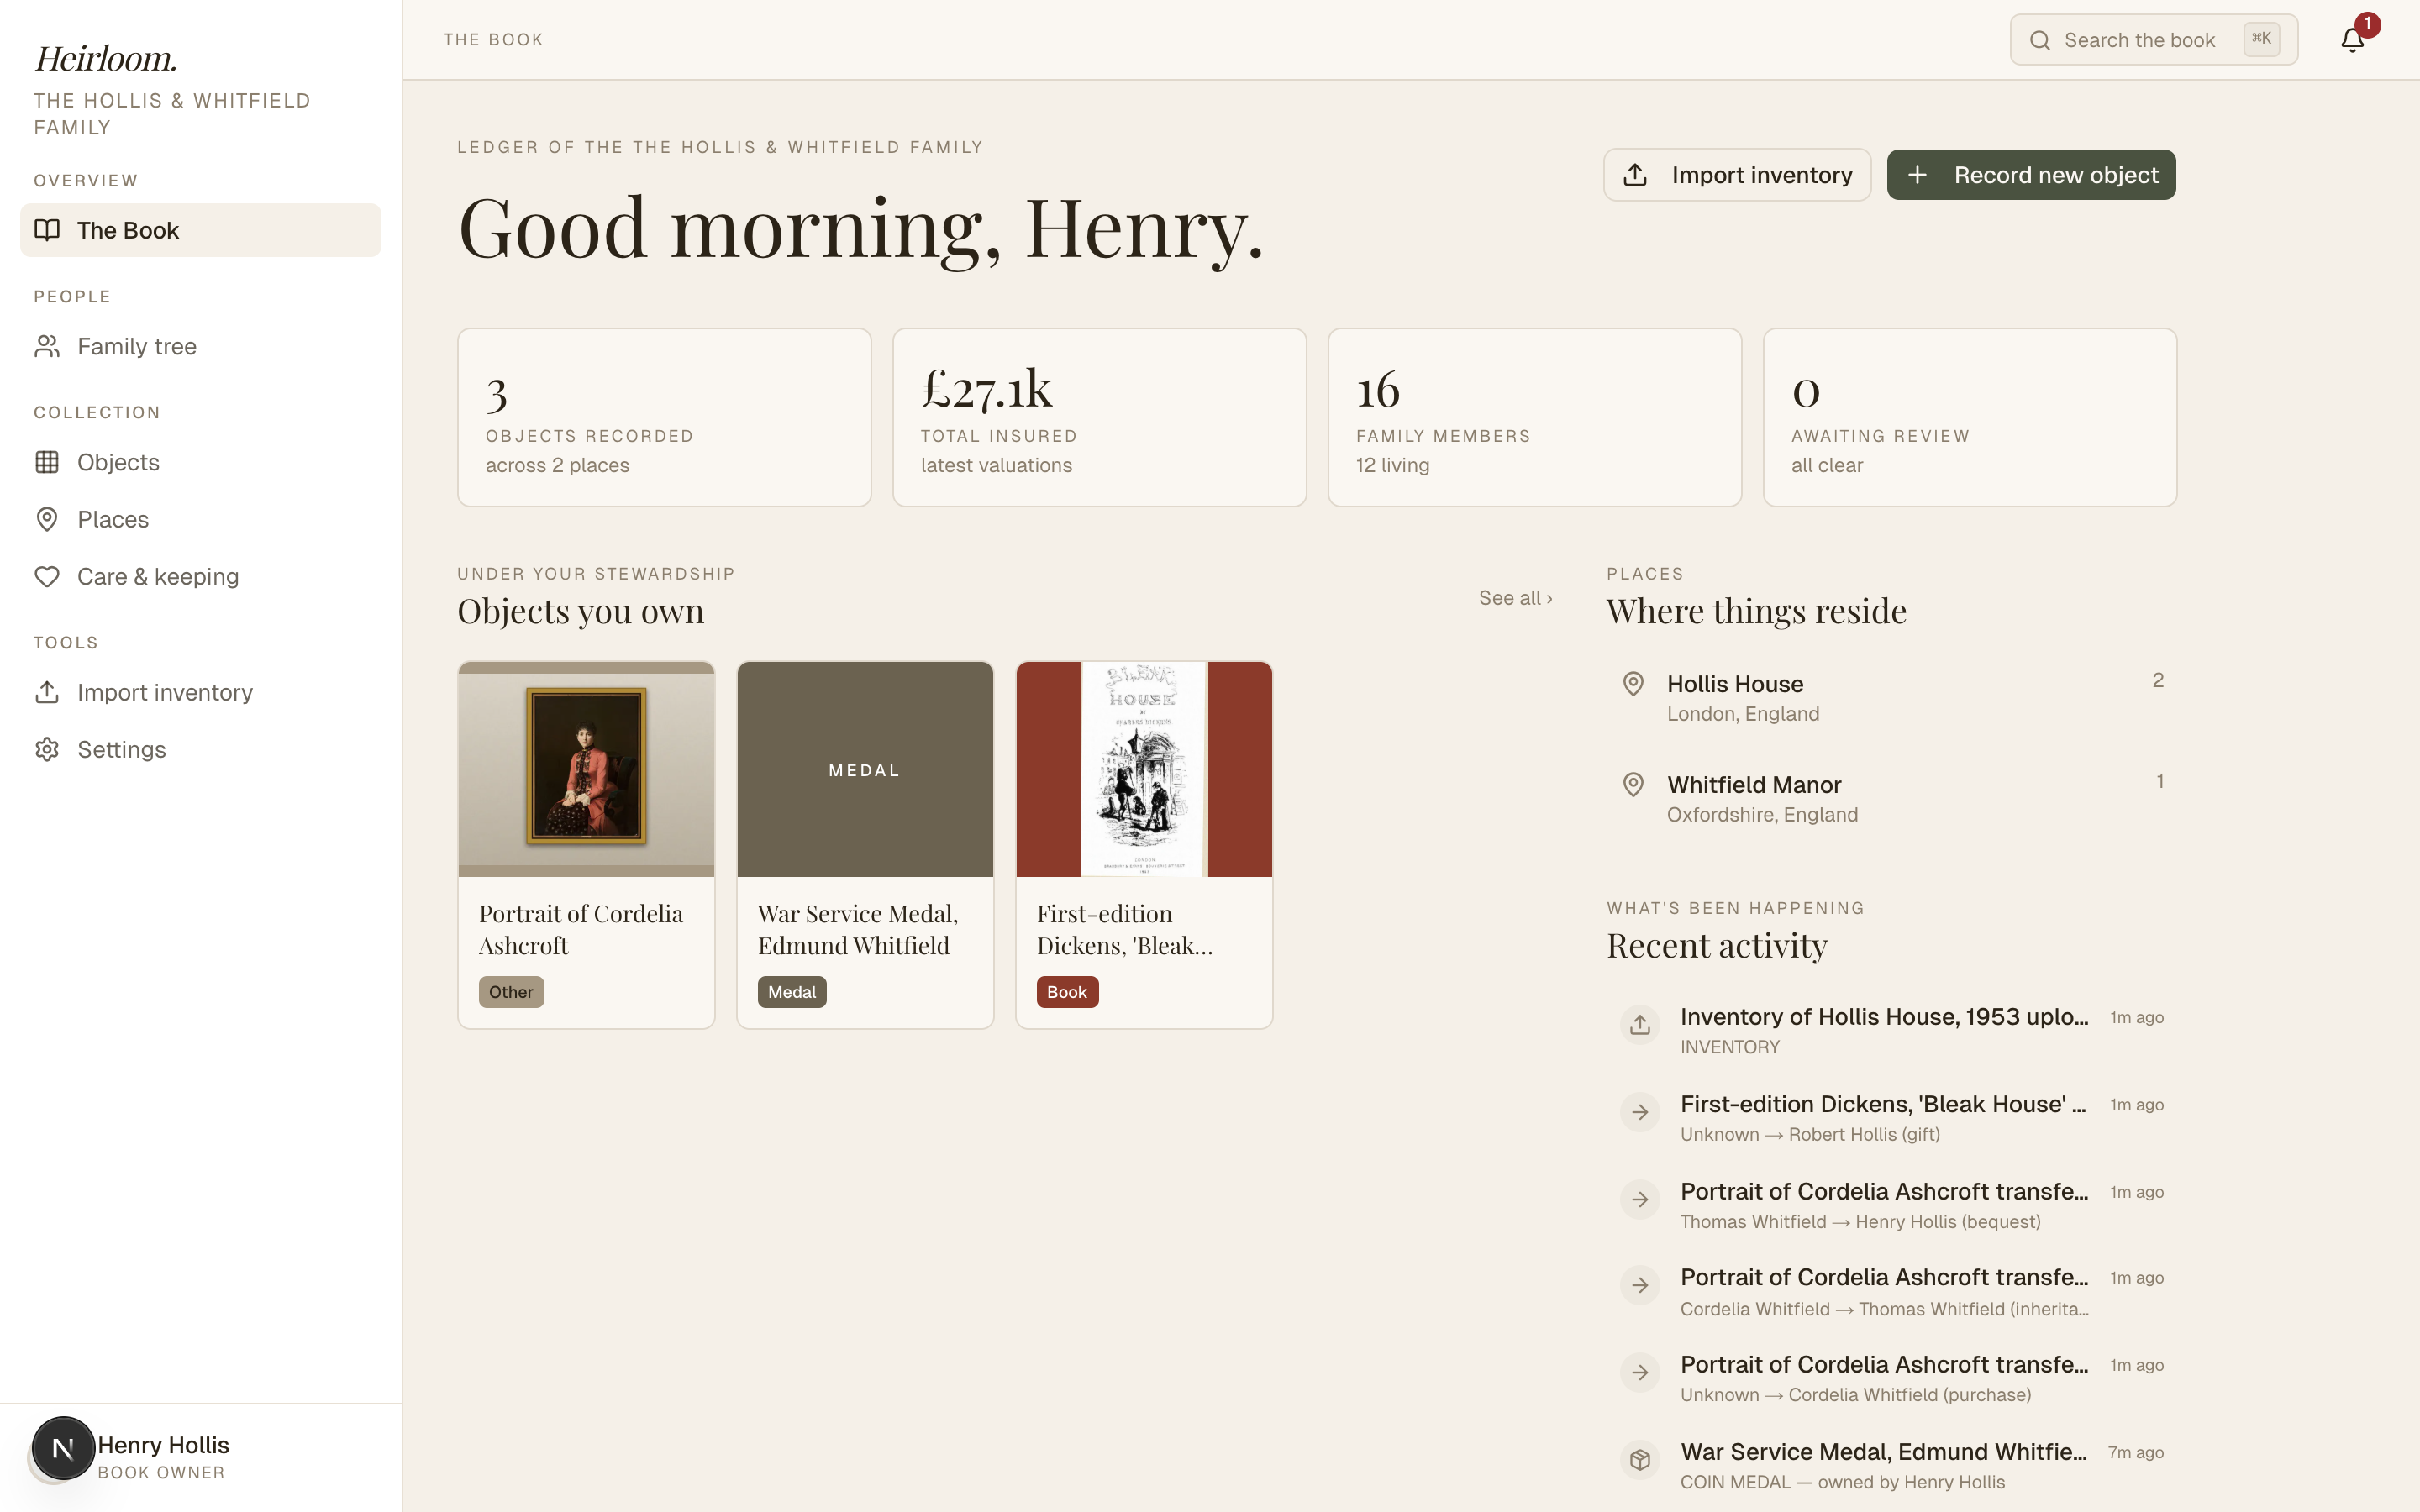Click the Awaiting Review stat card
Screen dimensions: 2420x1512
[x=1970, y=417]
